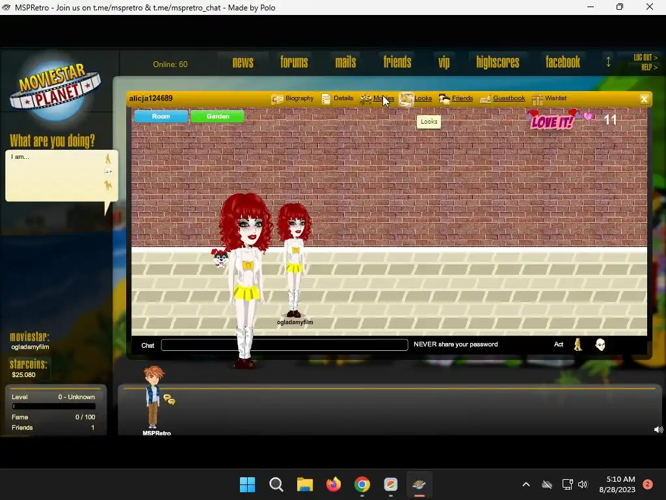The image size is (666, 500).
Task: Open the news menu
Action: 243,62
